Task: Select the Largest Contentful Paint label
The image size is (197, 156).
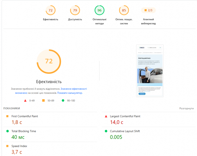Action: pyautogui.click(x=125, y=116)
